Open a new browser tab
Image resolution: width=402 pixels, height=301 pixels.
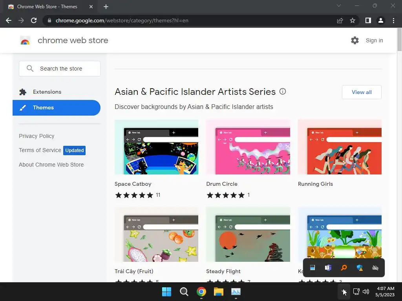[x=106, y=7]
